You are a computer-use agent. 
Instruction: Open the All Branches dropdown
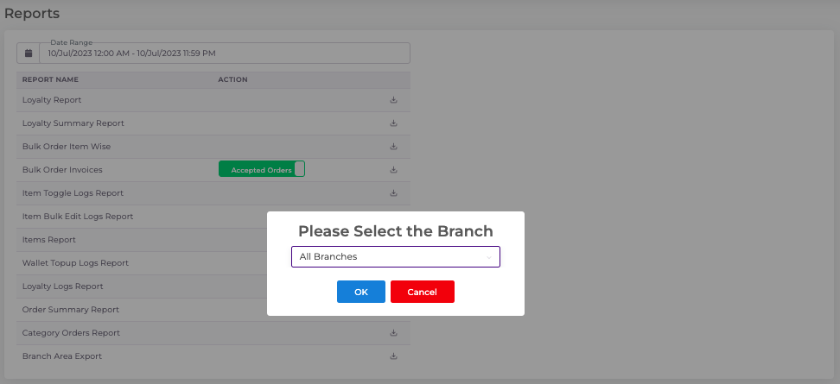tap(395, 257)
